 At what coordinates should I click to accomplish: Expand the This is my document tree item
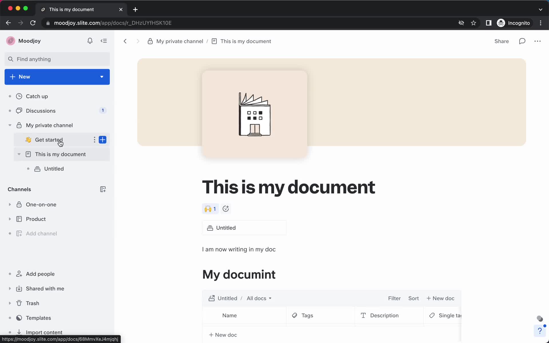coord(19,154)
